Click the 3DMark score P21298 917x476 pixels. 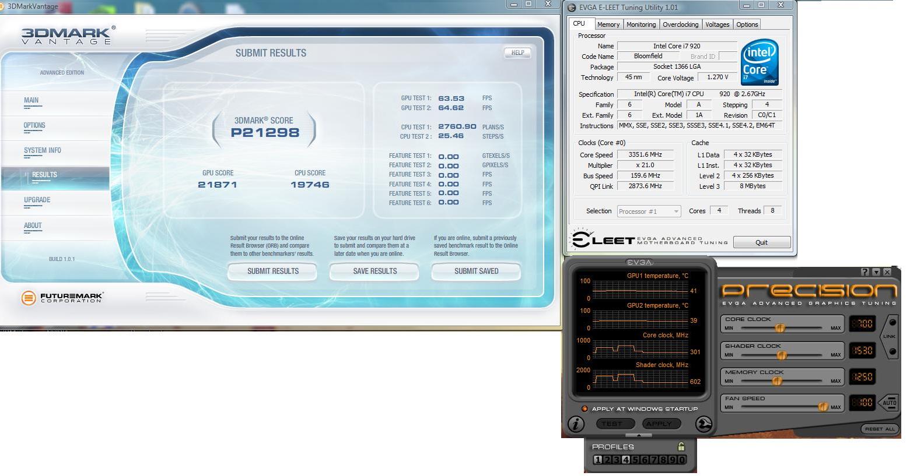pyautogui.click(x=265, y=132)
